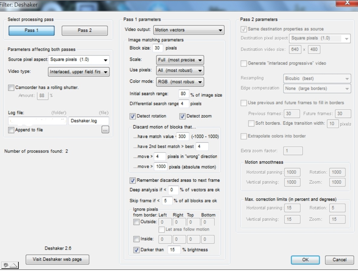The width and height of the screenshot is (358, 271).
Task: Click the Future frames field
Action: pos(343,114)
